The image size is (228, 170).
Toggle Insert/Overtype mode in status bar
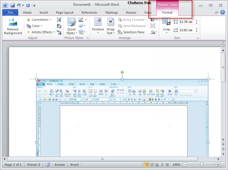point(74,165)
